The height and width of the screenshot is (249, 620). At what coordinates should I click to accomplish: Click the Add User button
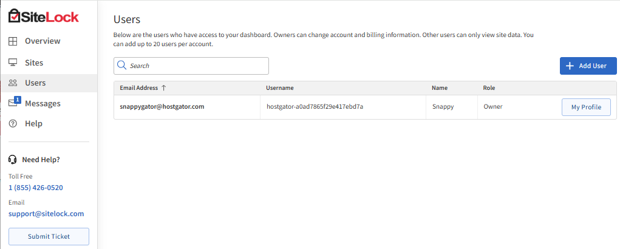588,66
